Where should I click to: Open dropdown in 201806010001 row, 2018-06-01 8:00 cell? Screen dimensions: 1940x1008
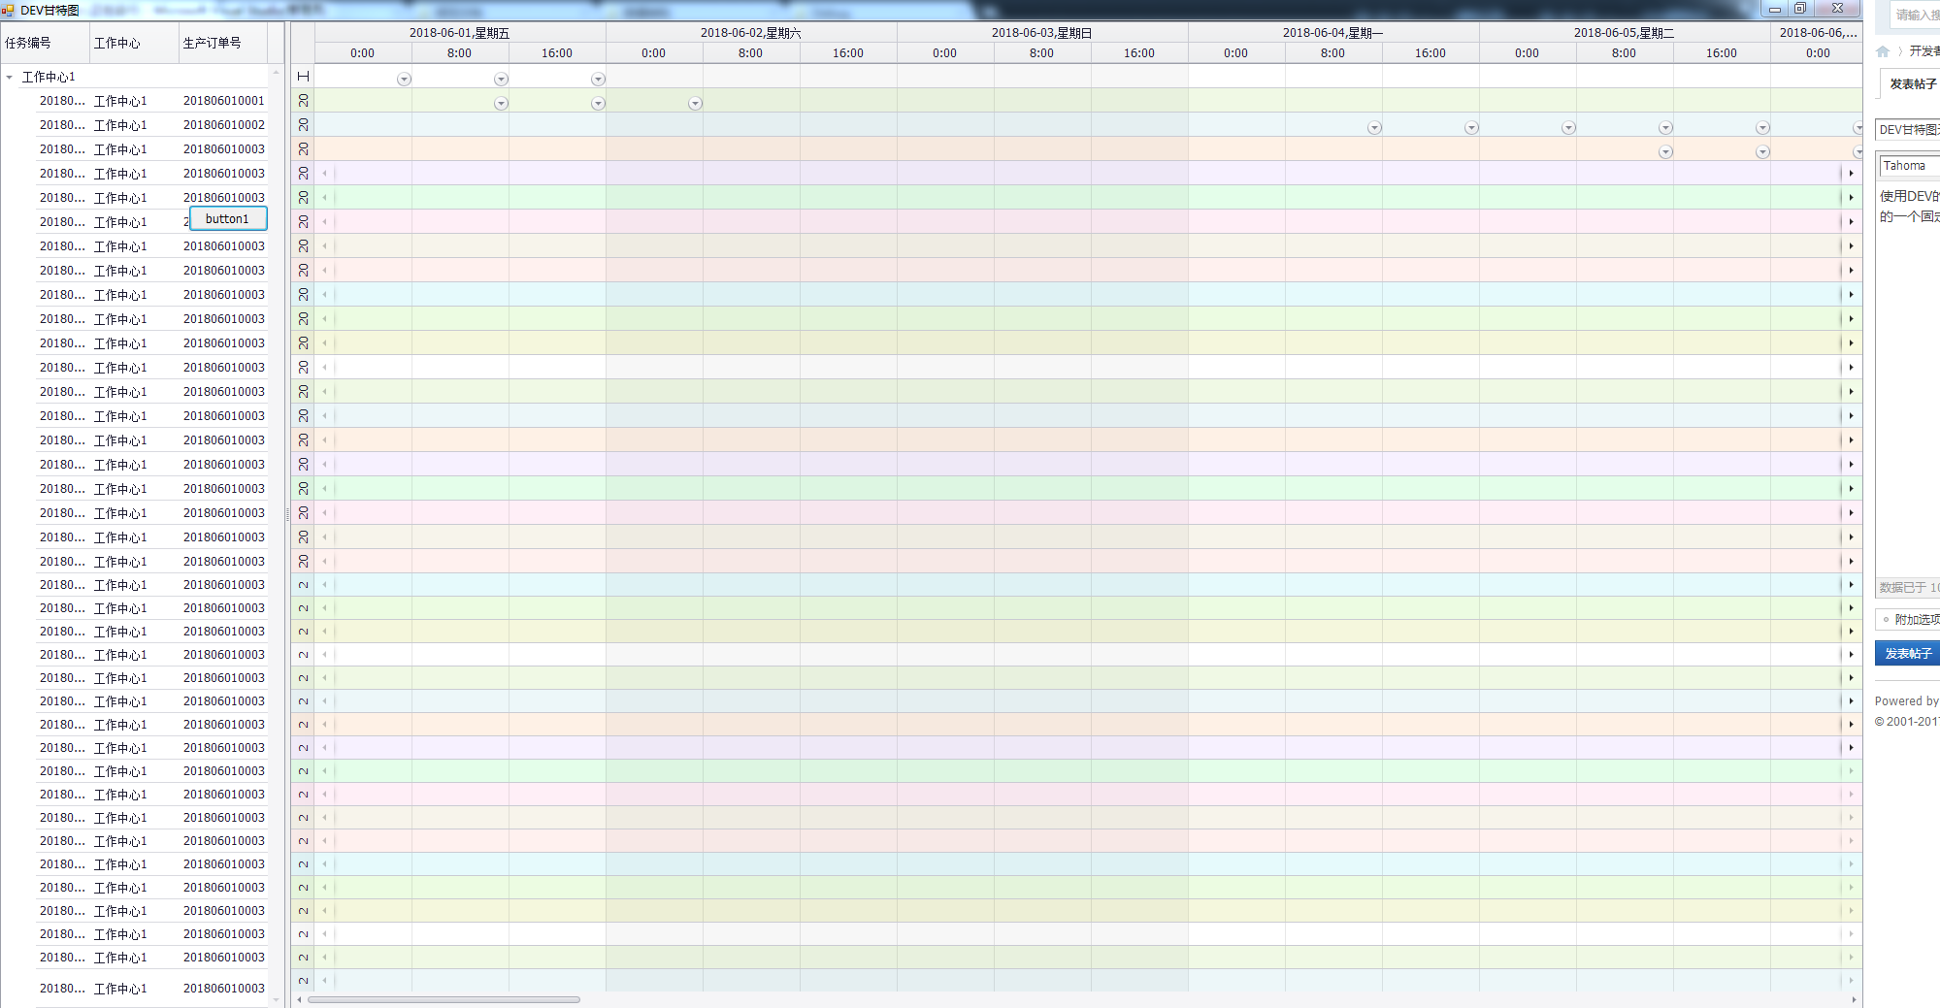point(501,104)
